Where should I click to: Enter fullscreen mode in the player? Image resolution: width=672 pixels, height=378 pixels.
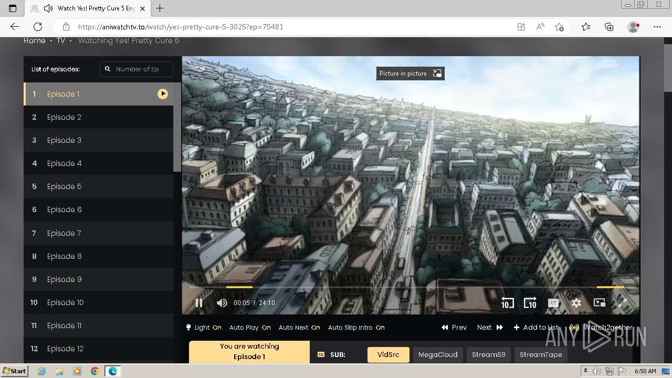623,303
